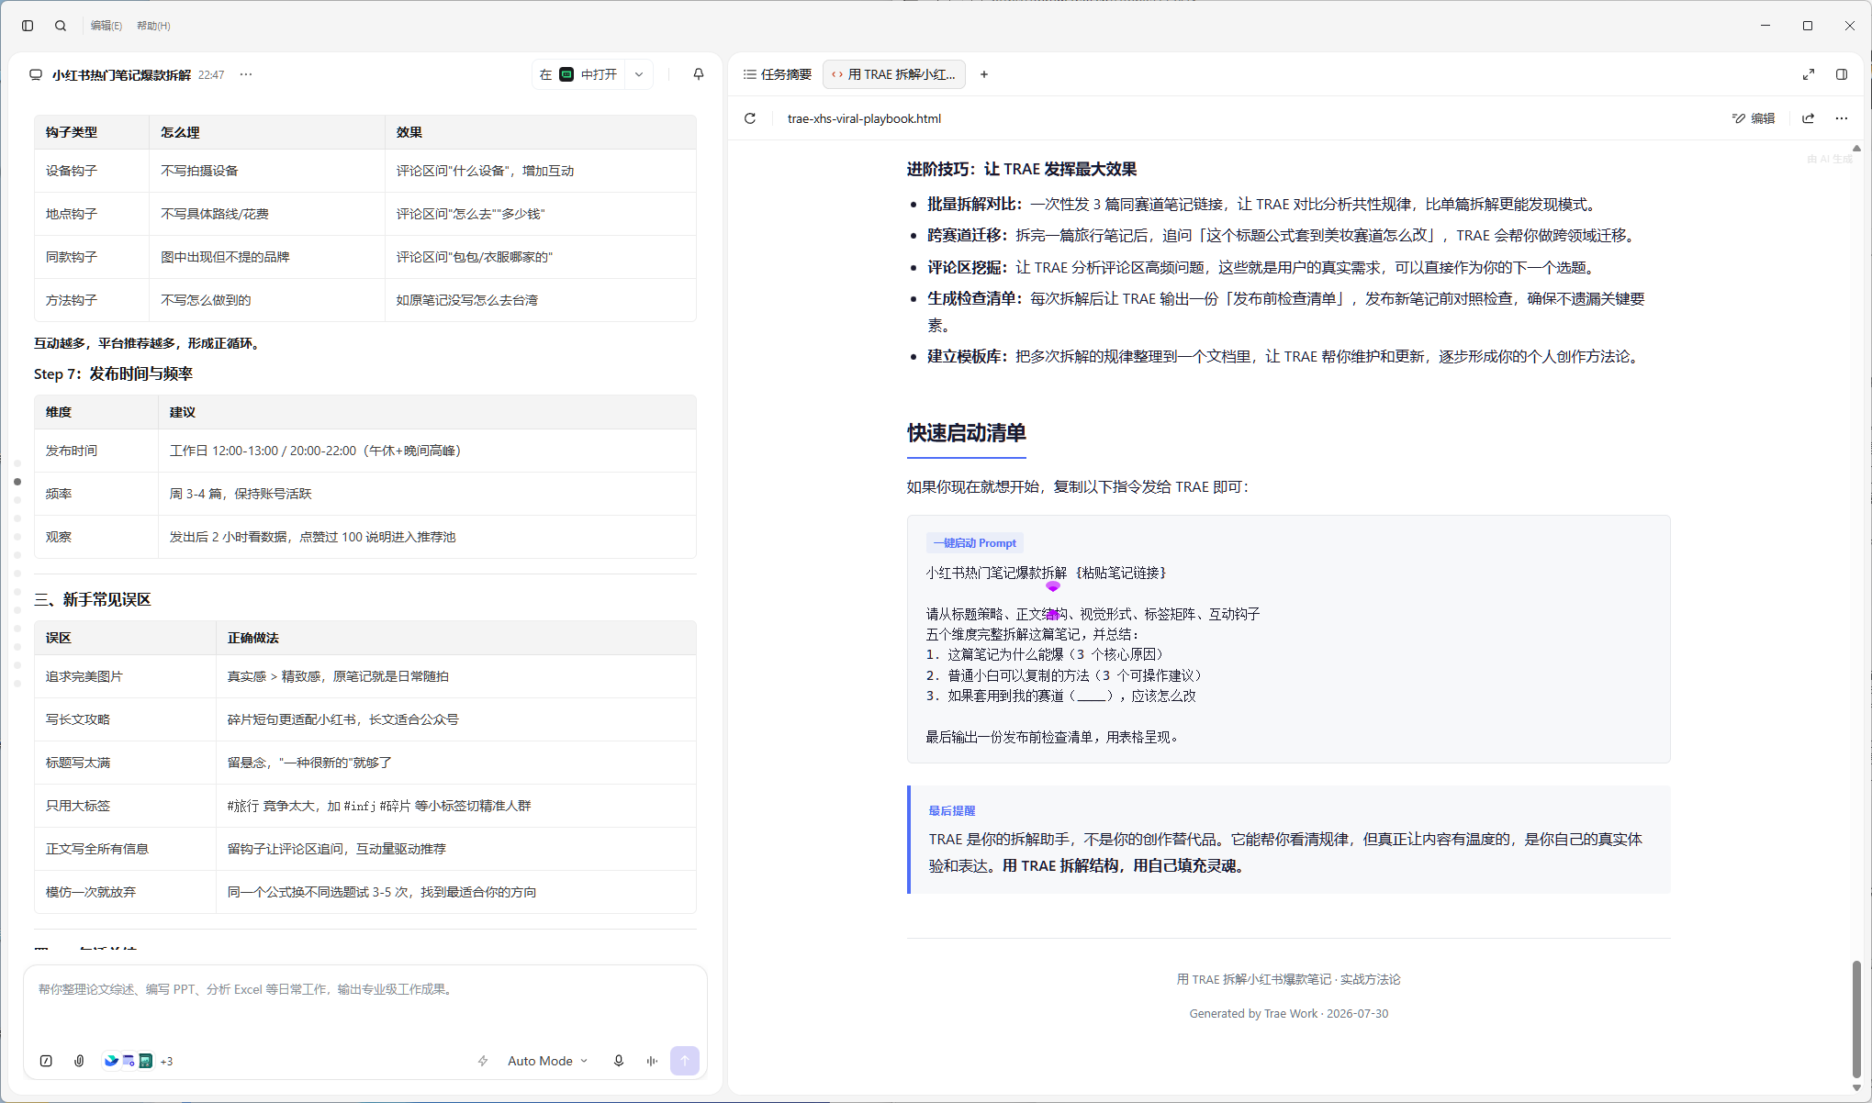
Task: Click the file name trae-xhs-viral-playbook.html
Action: (864, 118)
